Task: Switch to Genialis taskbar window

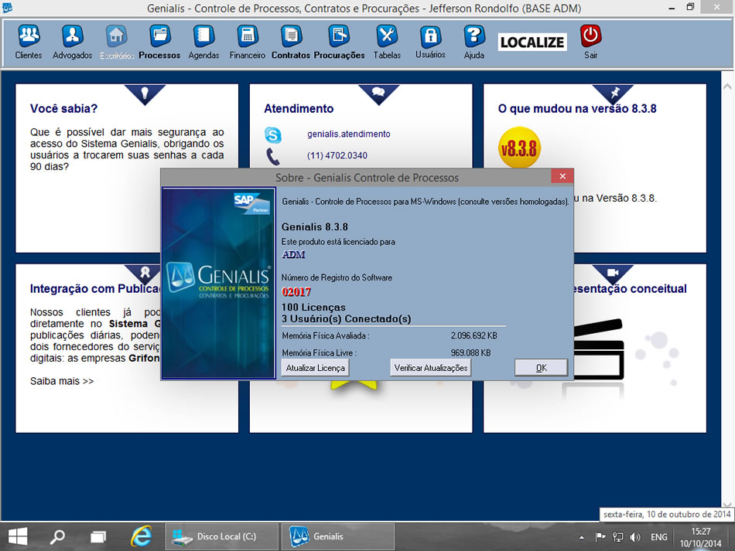Action: (x=337, y=536)
